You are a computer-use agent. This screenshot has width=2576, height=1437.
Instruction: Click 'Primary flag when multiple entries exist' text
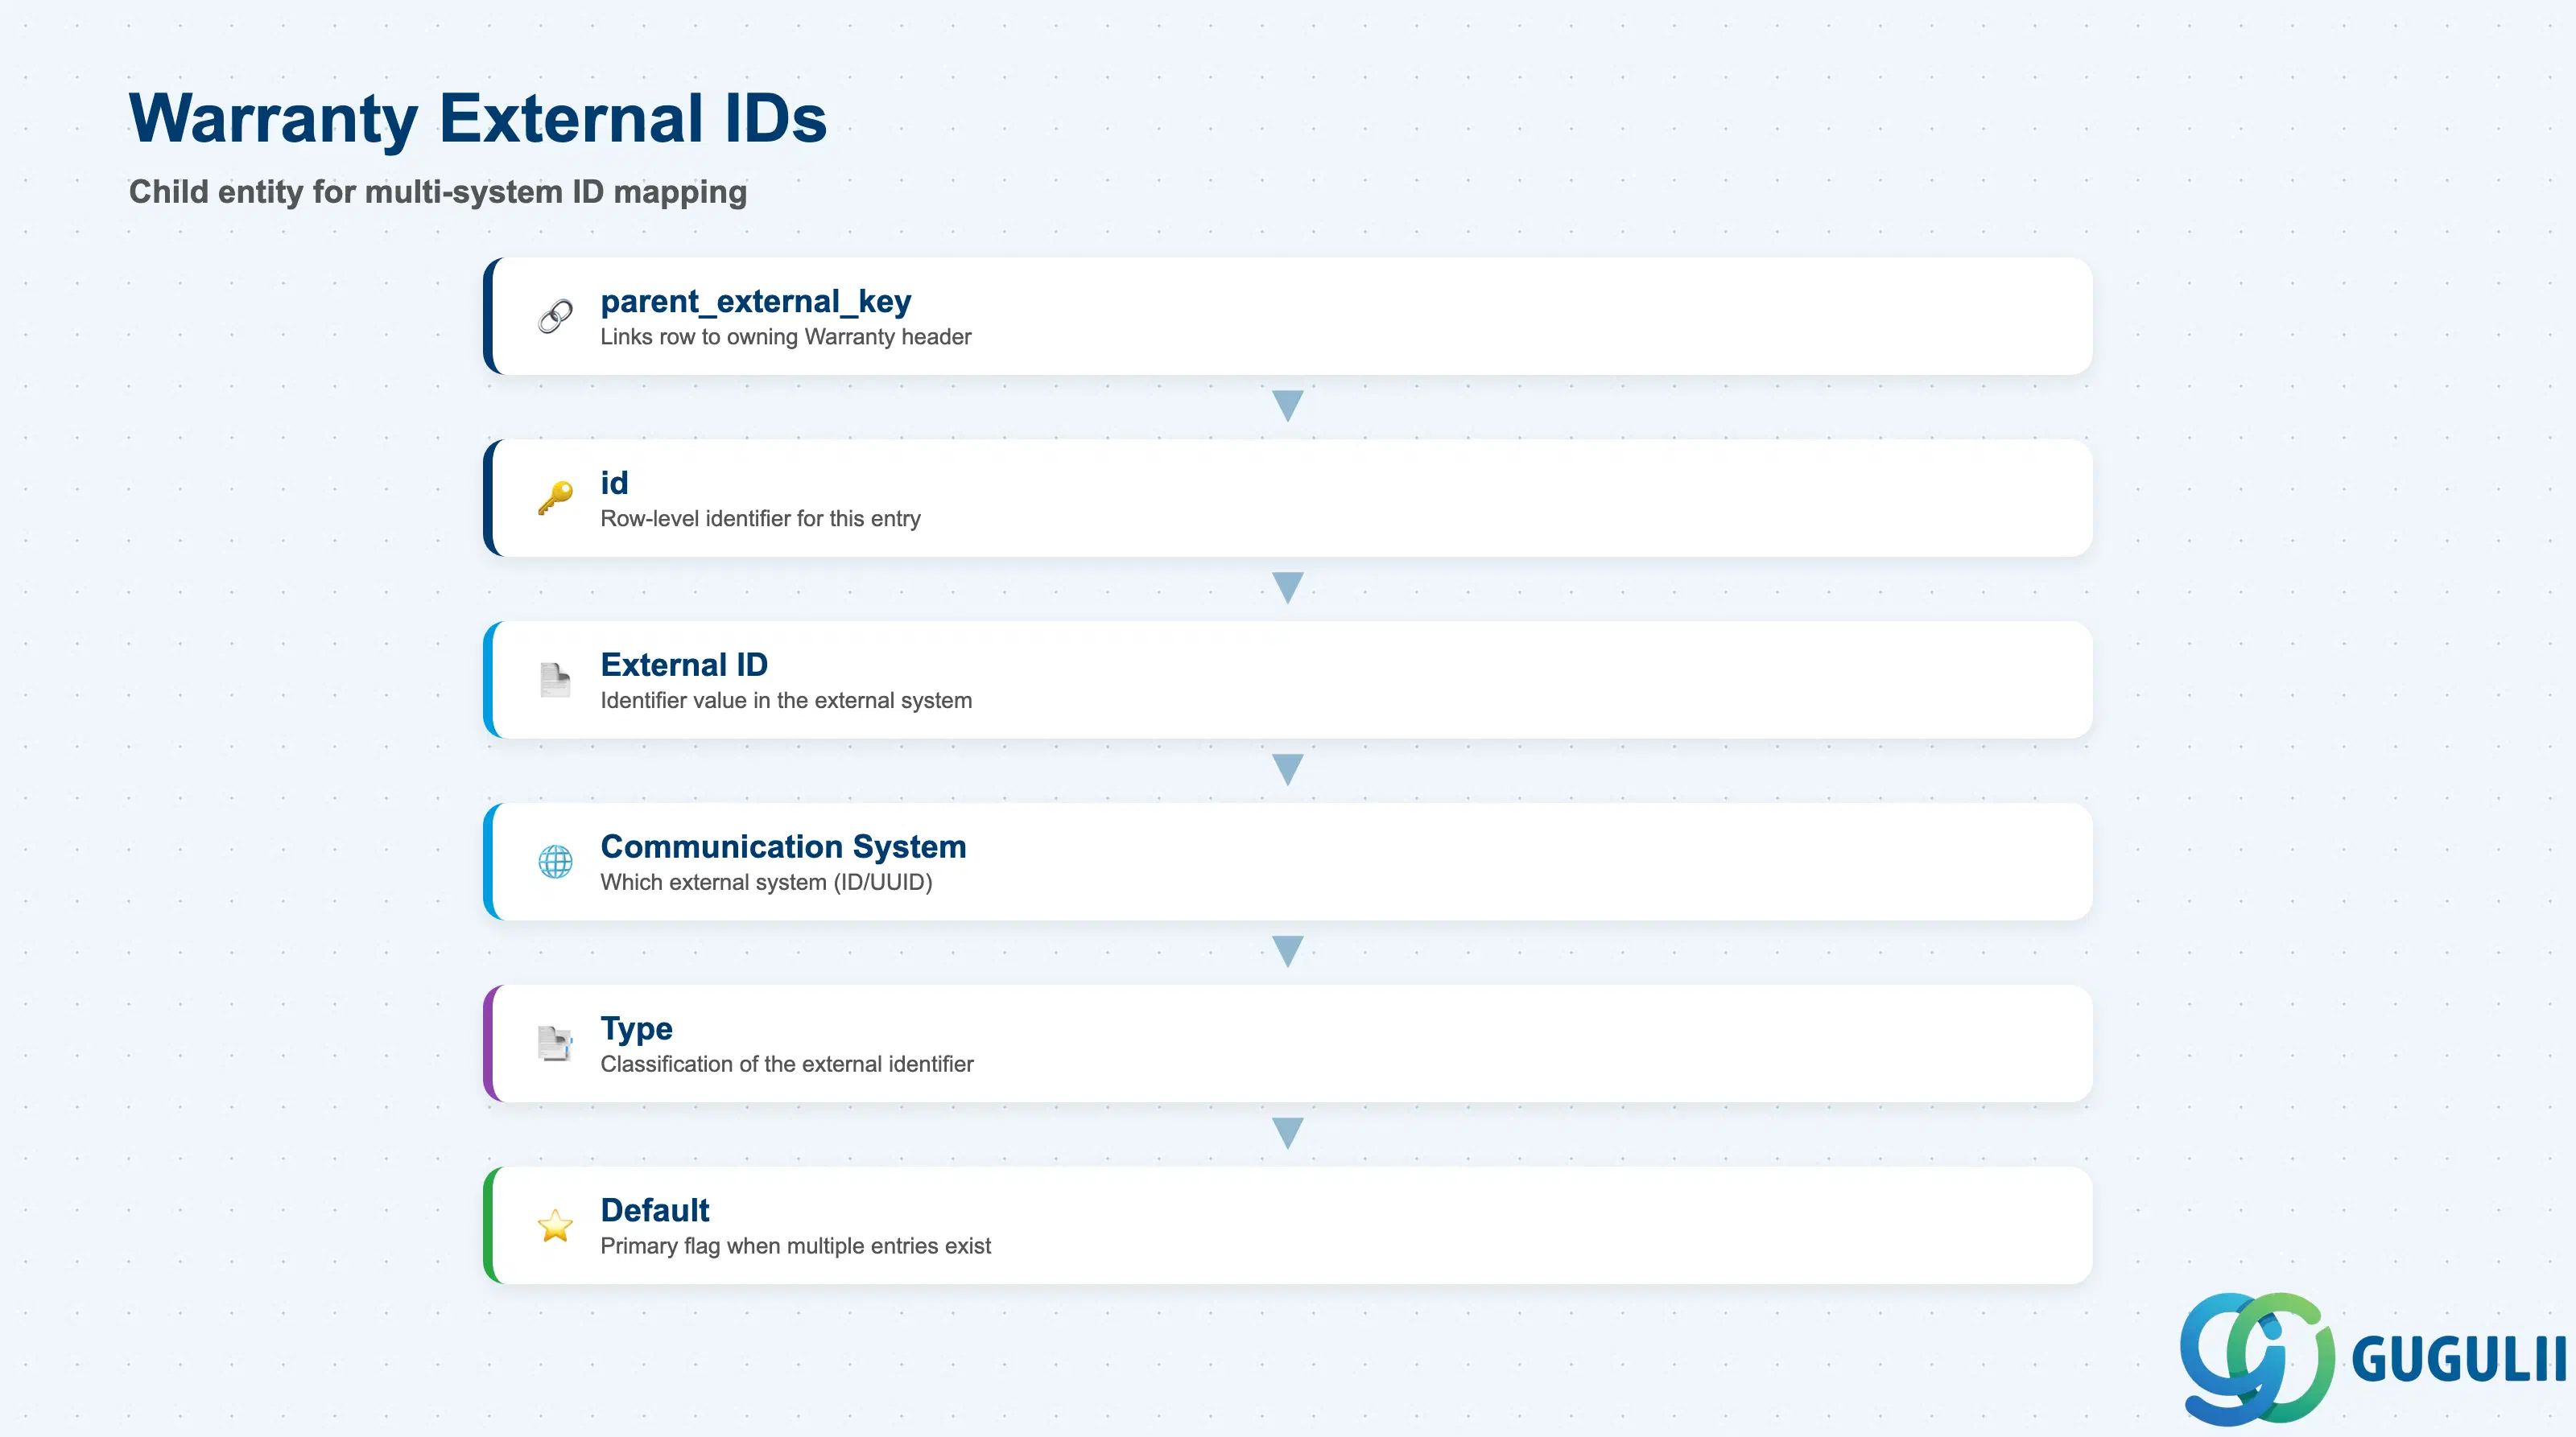[795, 1246]
